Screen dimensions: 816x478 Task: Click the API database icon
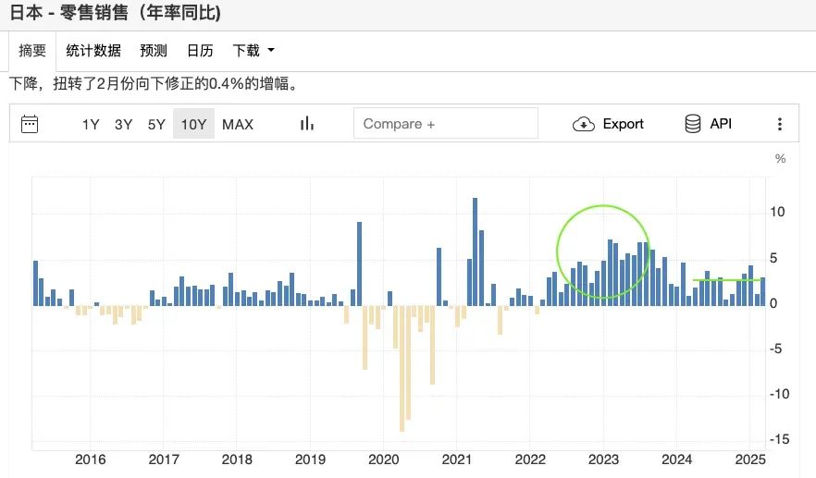(x=693, y=124)
